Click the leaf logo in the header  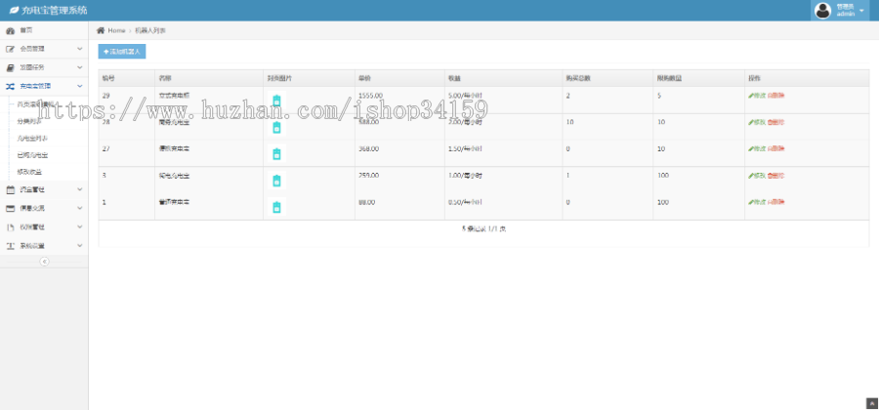tap(11, 10)
